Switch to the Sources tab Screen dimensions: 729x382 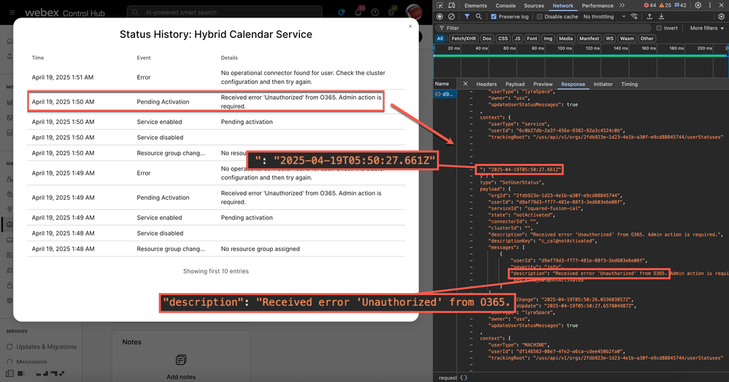pyautogui.click(x=533, y=6)
